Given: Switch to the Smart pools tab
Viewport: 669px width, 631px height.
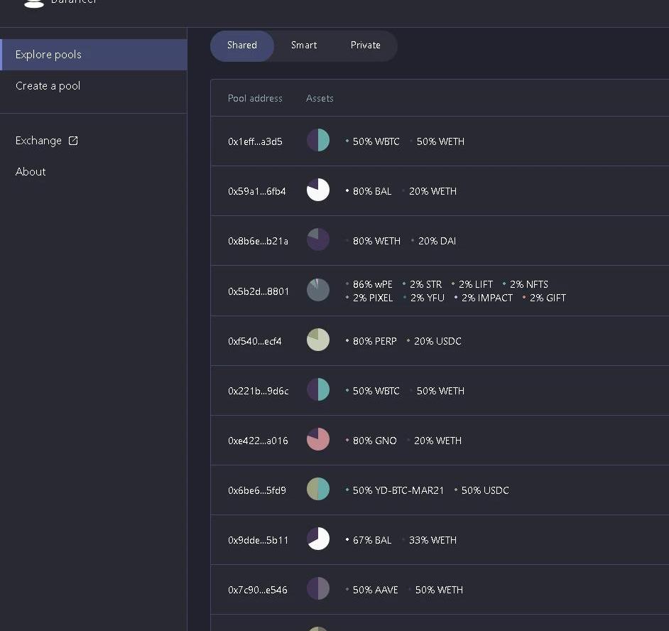Looking at the screenshot, I should [x=304, y=45].
